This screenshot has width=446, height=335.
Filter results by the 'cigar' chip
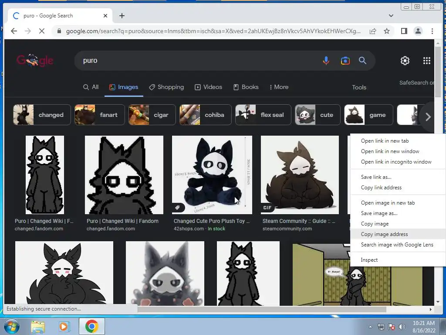(x=152, y=115)
